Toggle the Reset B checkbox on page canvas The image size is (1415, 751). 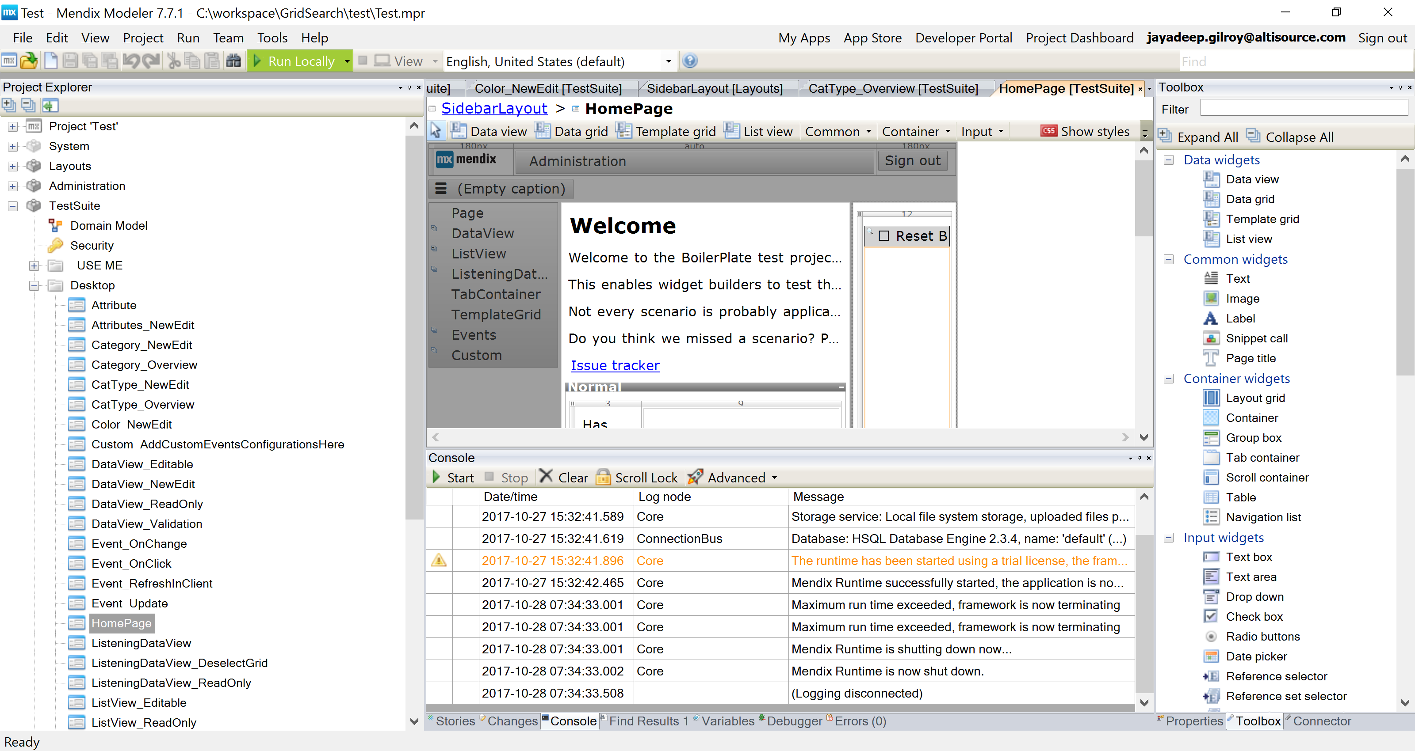[884, 236]
